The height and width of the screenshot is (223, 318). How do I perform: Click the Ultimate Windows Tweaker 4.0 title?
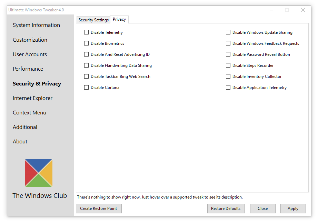pyautogui.click(x=36, y=10)
